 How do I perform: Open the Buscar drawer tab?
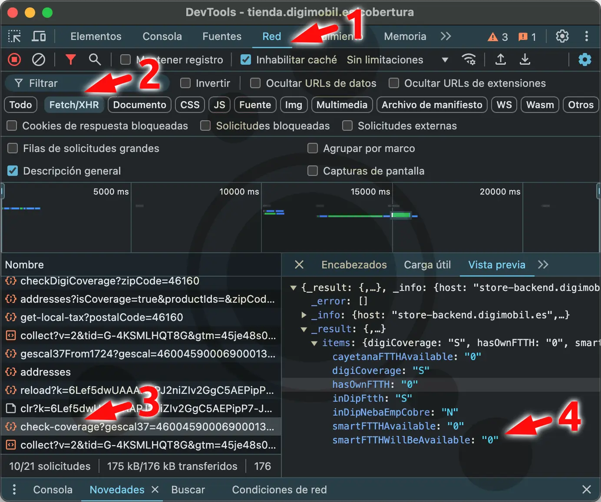188,489
